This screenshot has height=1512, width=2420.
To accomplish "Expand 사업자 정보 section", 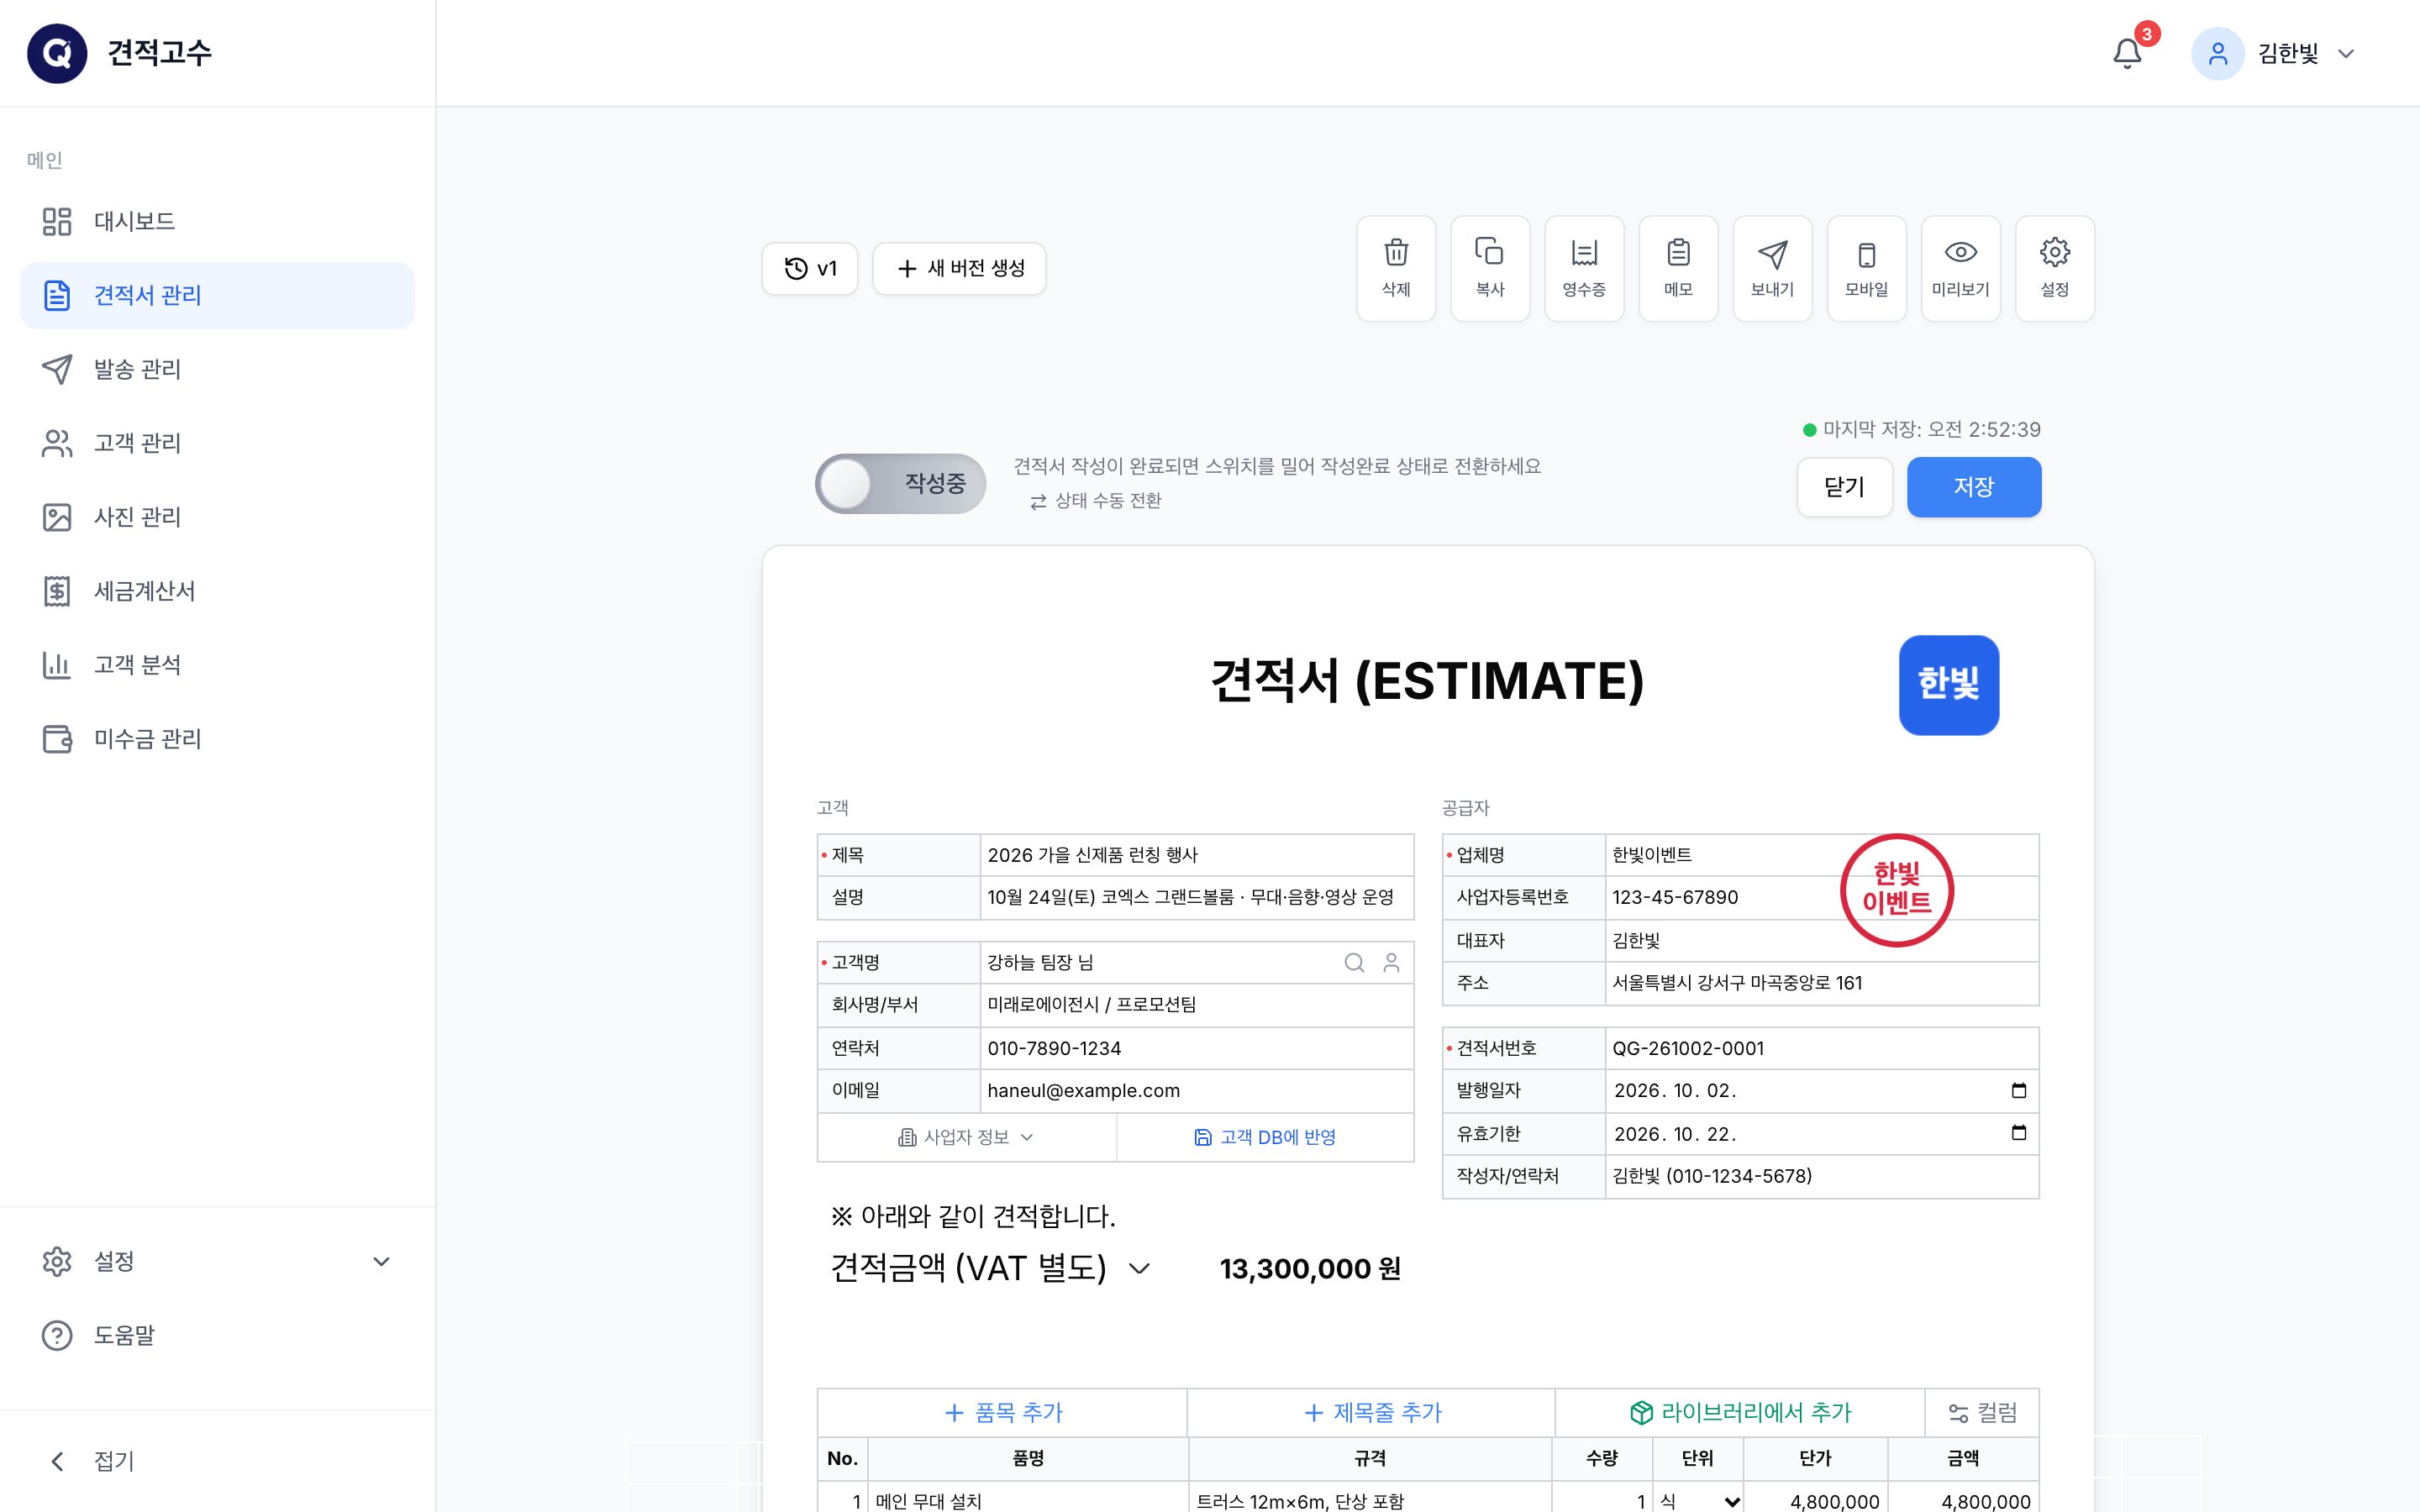I will tap(966, 1137).
